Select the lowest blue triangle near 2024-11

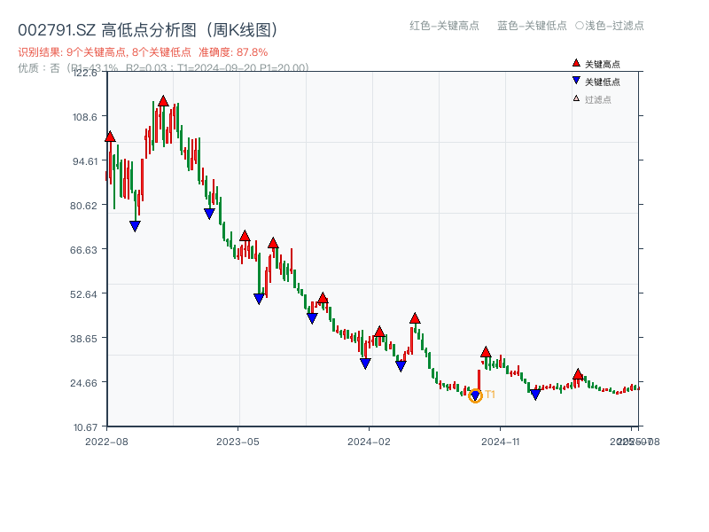(x=534, y=395)
